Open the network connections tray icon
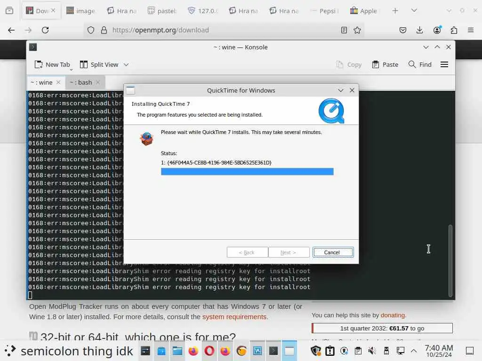The width and height of the screenshot is (482, 361). point(400,351)
